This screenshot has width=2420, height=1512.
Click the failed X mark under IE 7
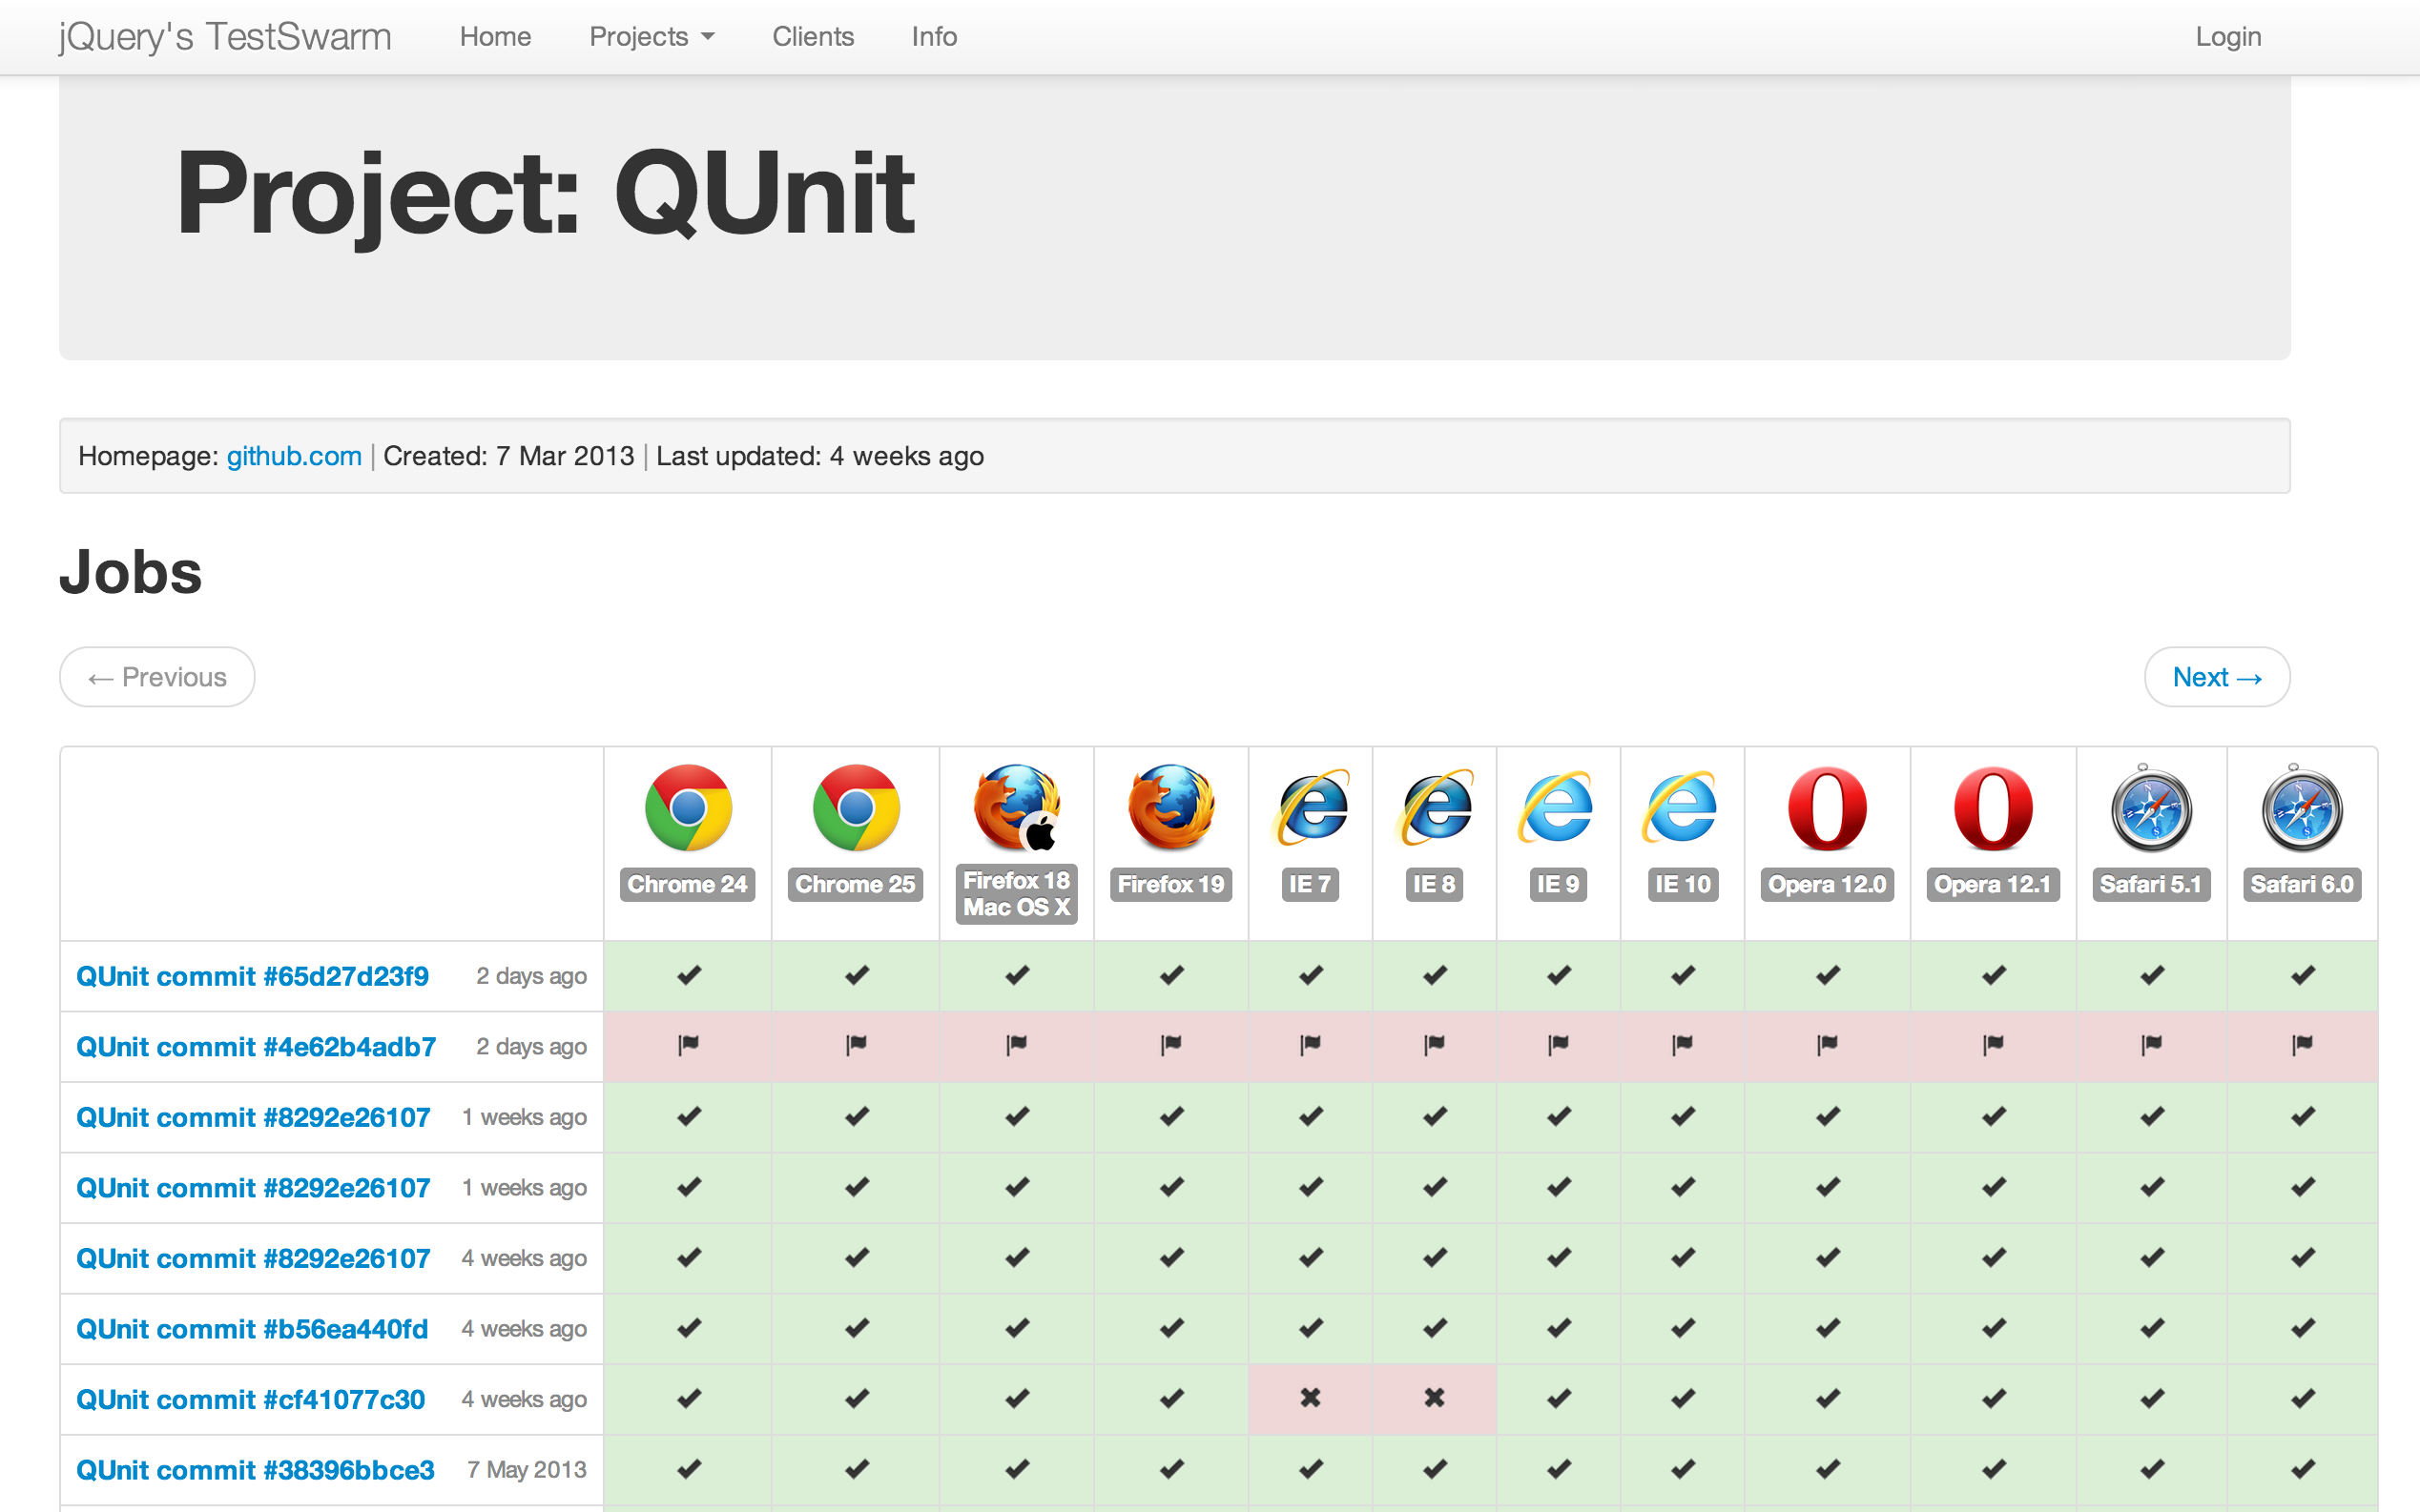pyautogui.click(x=1311, y=1398)
